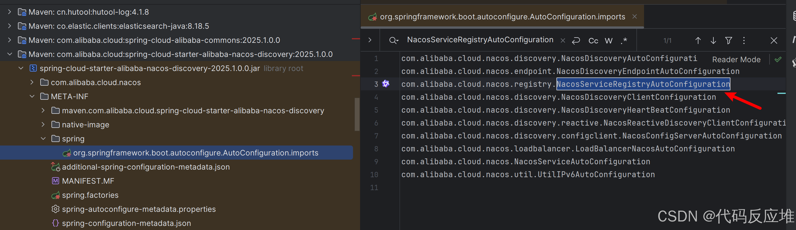This screenshot has width=796, height=230.
Task: Select MANIFEST.MF in the project tree
Action: pos(88,181)
